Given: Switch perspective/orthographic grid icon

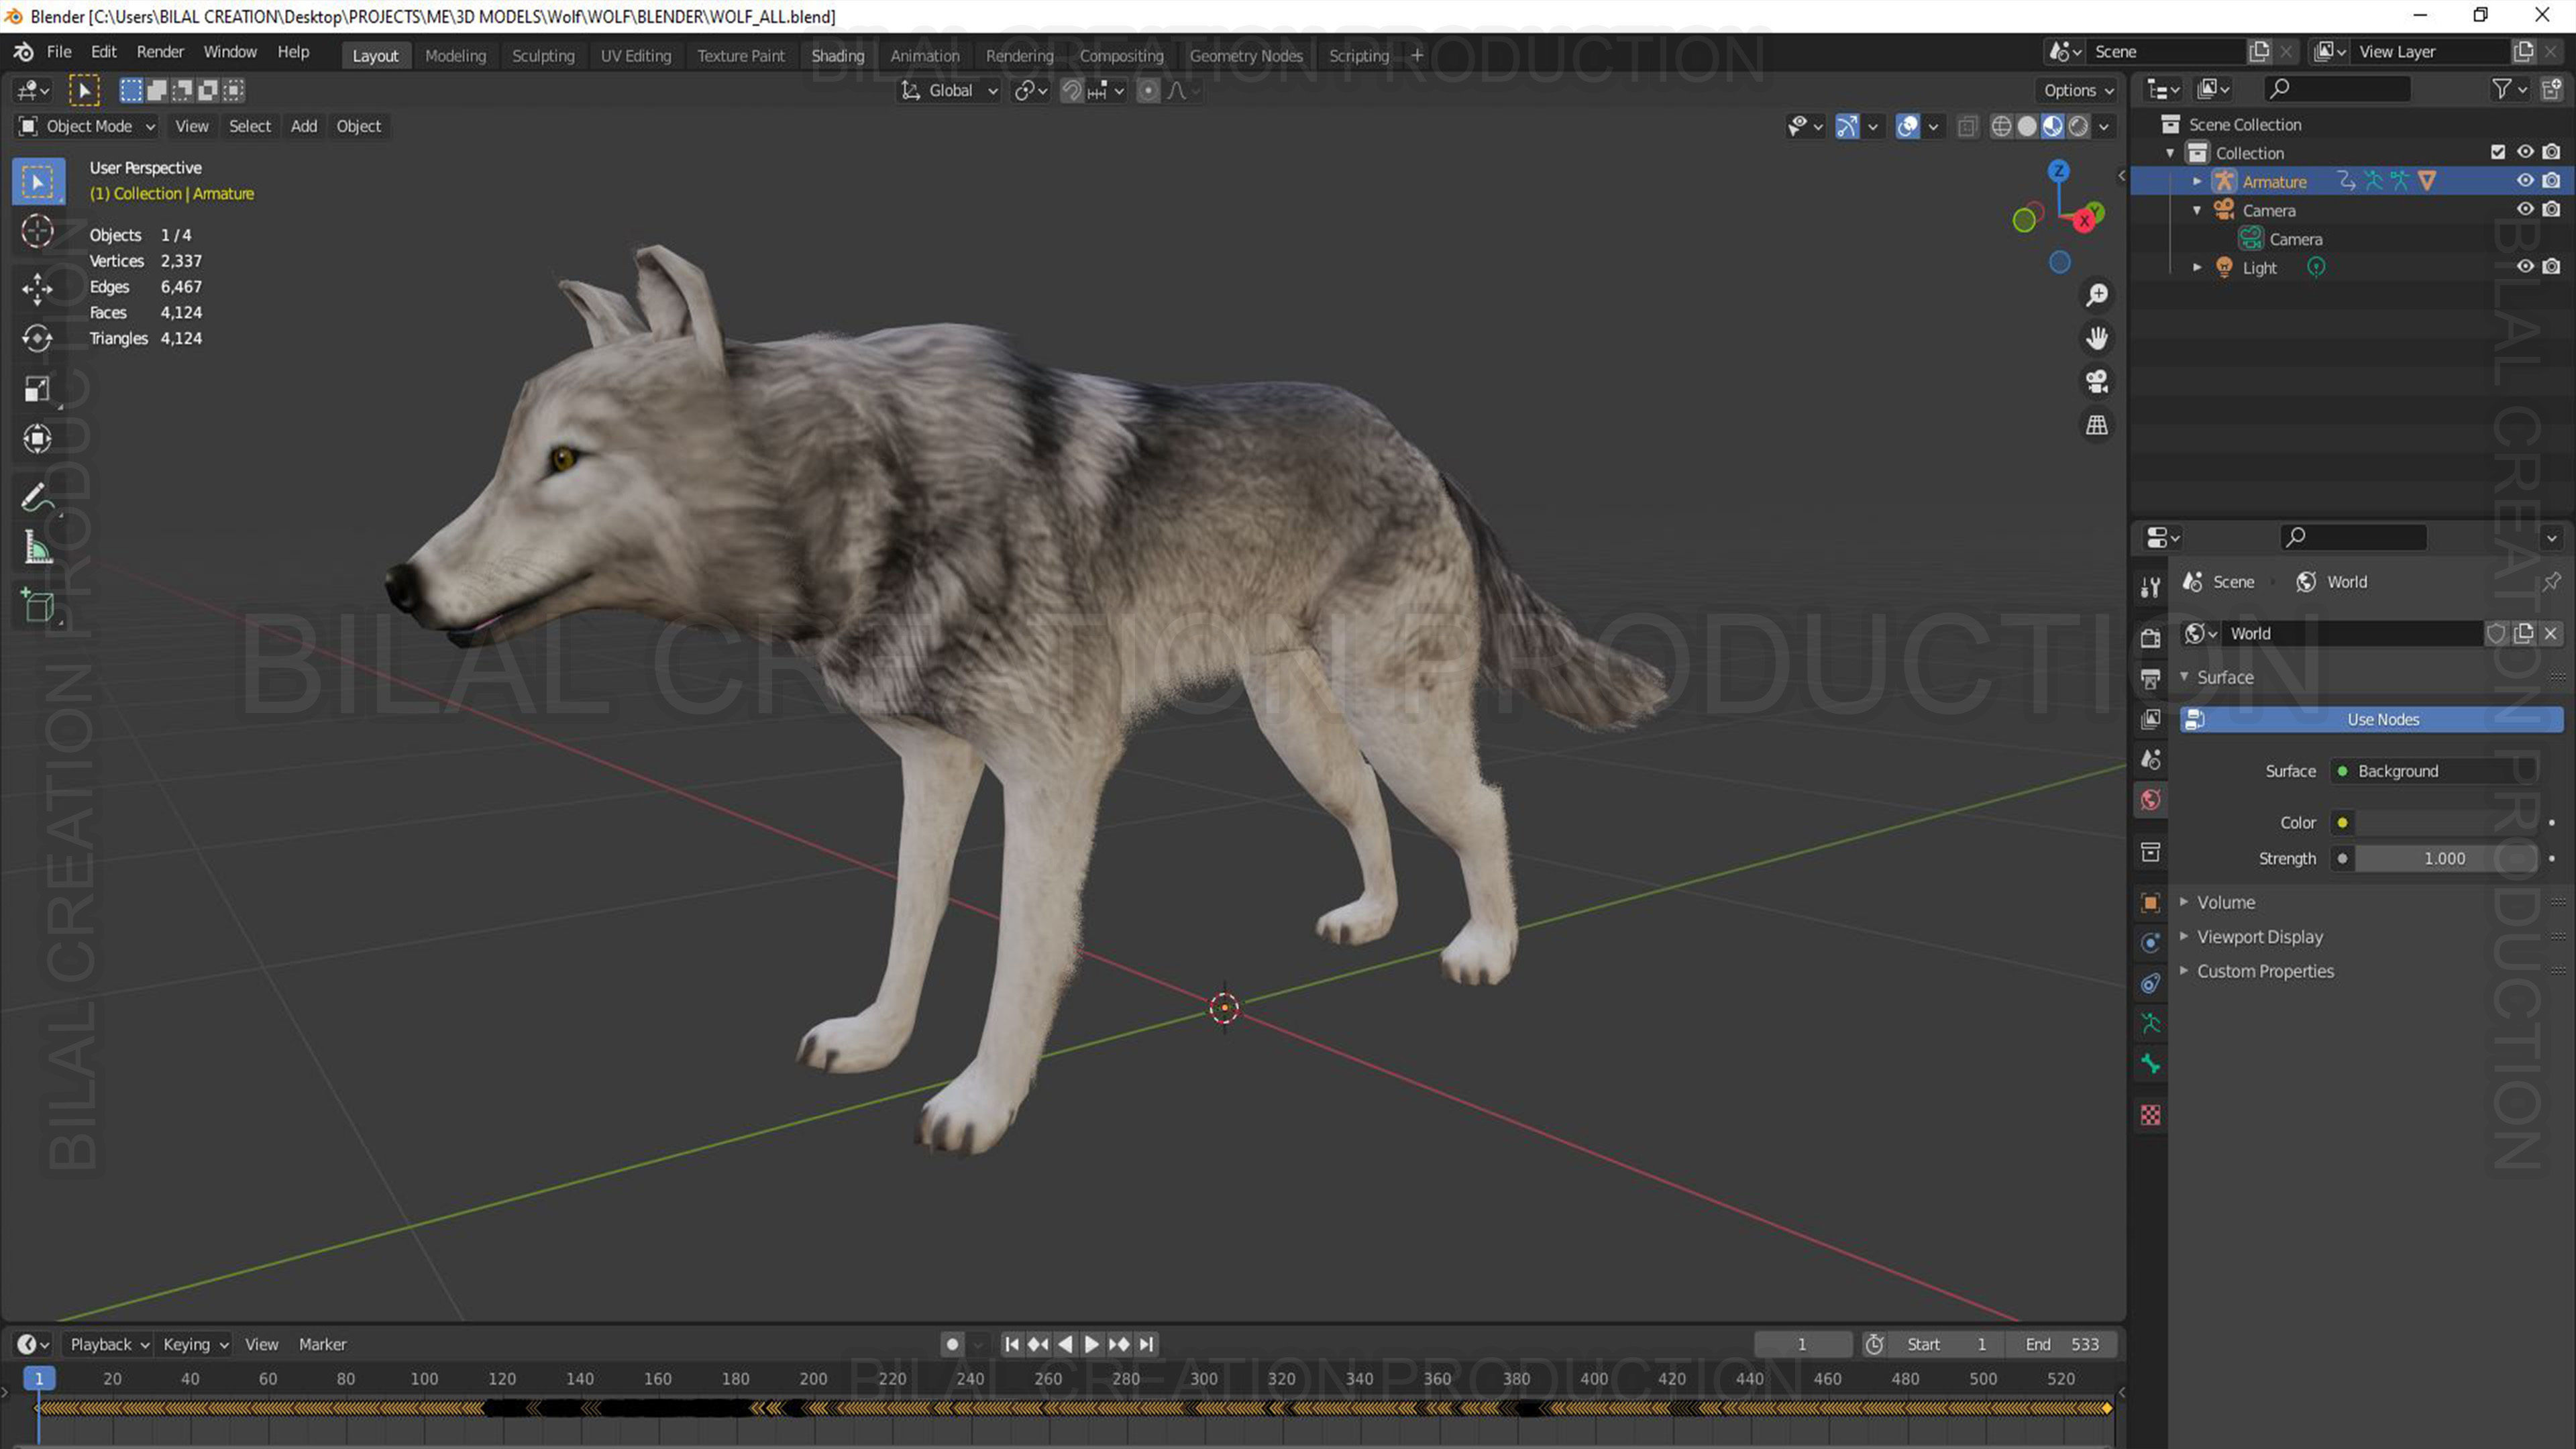Looking at the screenshot, I should tap(2097, 425).
